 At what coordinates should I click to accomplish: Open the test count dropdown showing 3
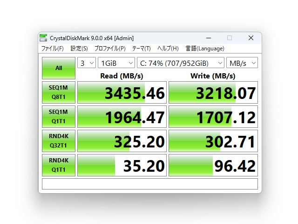click(x=87, y=63)
